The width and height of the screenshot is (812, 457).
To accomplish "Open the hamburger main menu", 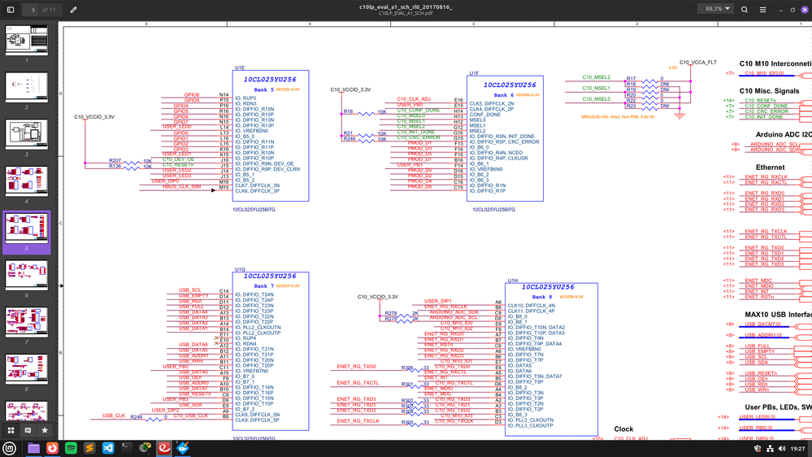I will click(762, 10).
